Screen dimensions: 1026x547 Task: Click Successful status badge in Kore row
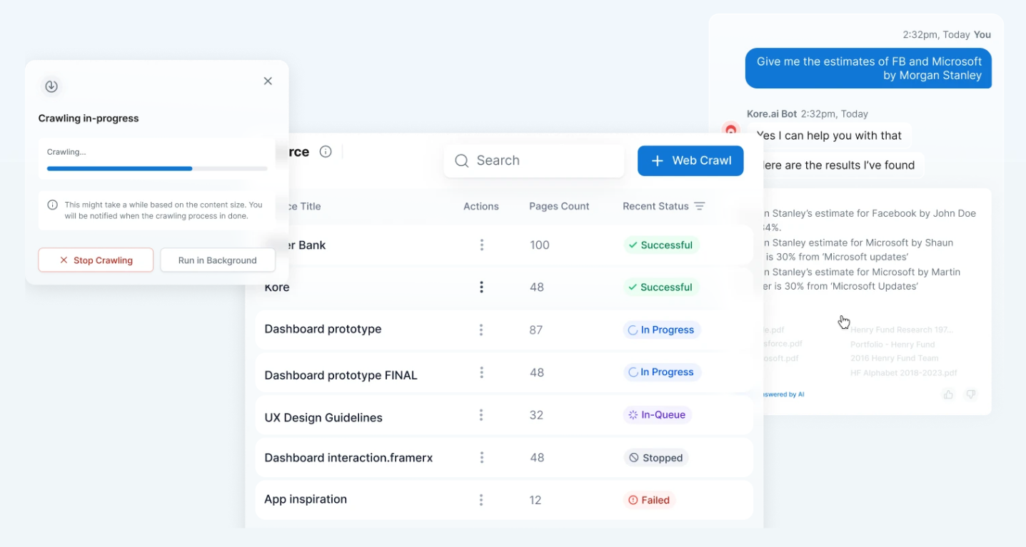(x=660, y=287)
